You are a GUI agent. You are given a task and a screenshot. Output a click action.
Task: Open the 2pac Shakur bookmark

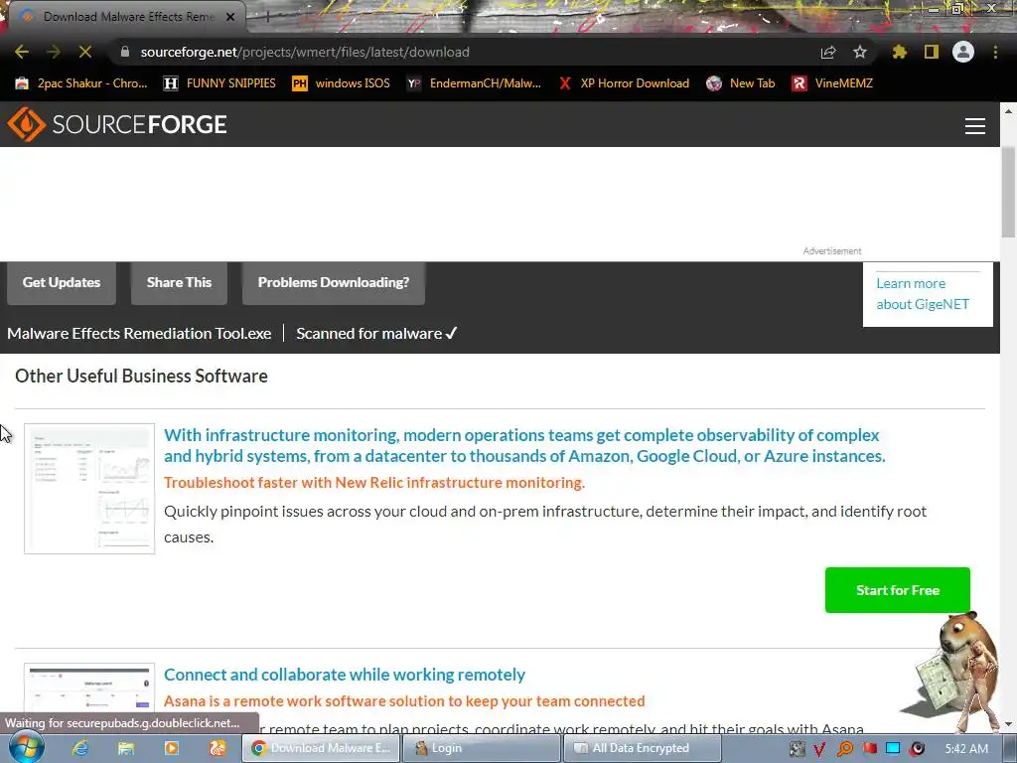pyautogui.click(x=81, y=83)
